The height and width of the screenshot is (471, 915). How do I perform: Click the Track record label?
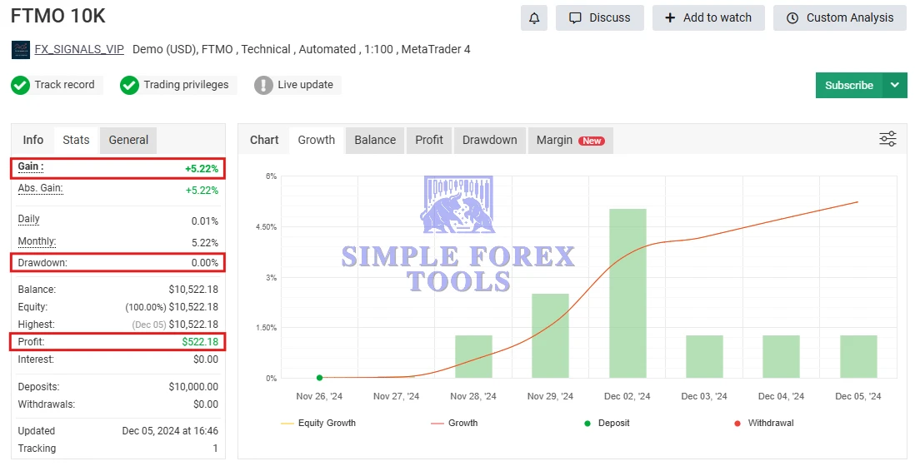[x=64, y=85]
